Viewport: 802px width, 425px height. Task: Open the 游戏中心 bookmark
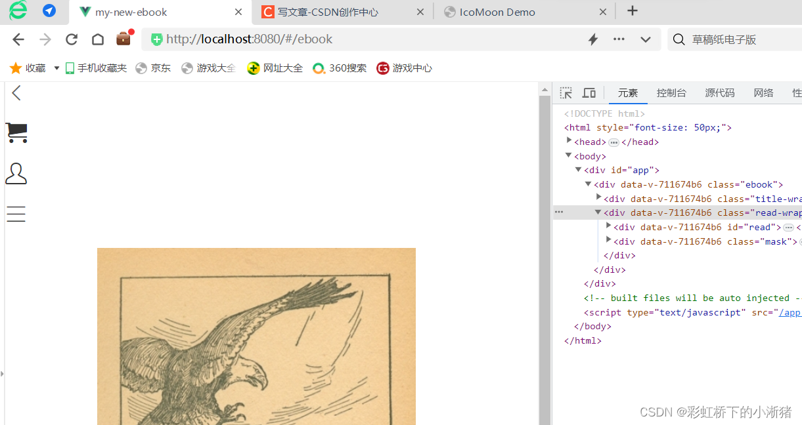point(405,68)
